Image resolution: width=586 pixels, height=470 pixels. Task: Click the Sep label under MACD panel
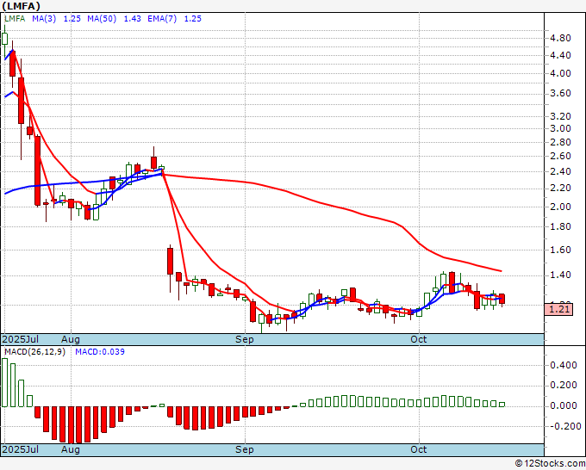[x=246, y=449]
